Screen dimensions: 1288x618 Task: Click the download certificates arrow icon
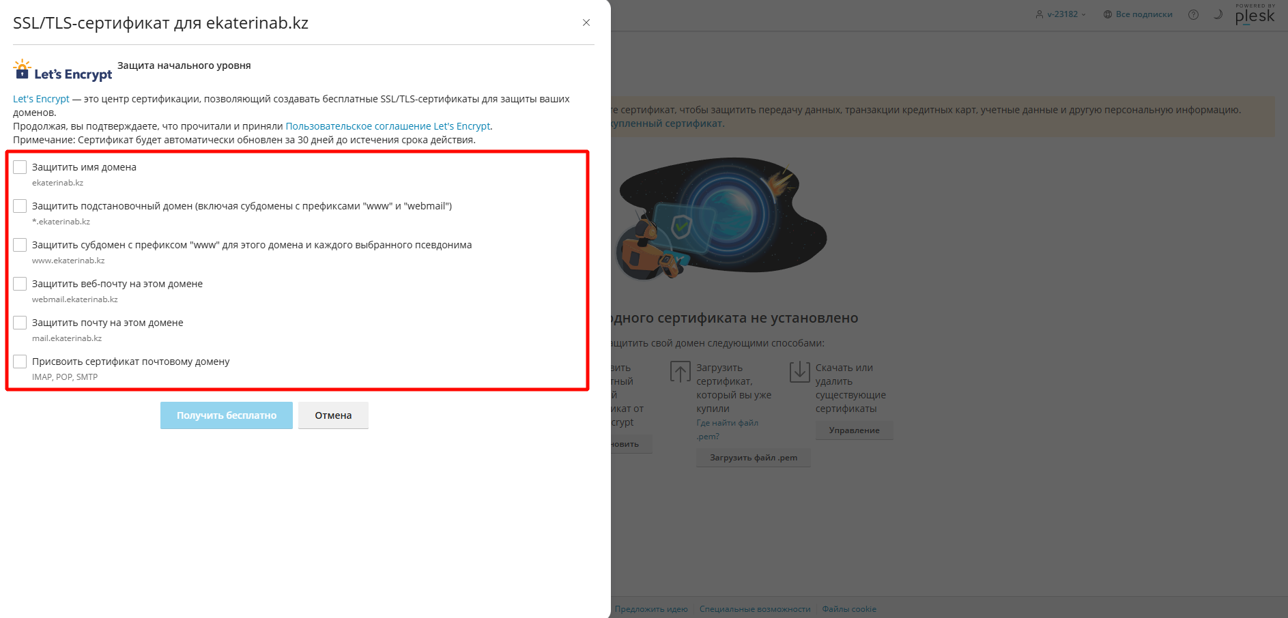[799, 372]
